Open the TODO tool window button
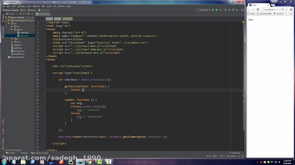295x165 pixels. click(x=10, y=153)
